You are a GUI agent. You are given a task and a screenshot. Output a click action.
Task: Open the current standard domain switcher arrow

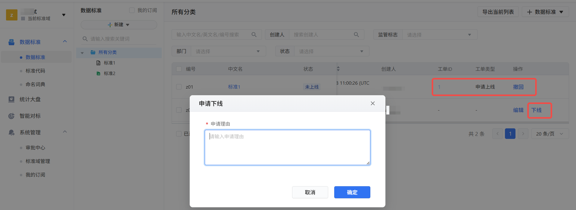tap(64, 15)
